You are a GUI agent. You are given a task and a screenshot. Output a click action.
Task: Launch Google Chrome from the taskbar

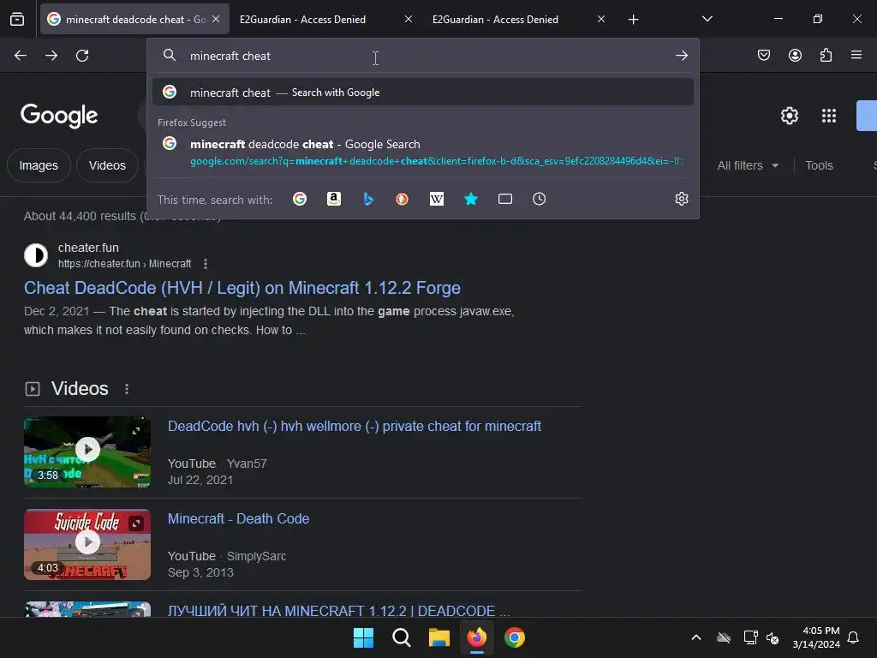pyautogui.click(x=515, y=637)
